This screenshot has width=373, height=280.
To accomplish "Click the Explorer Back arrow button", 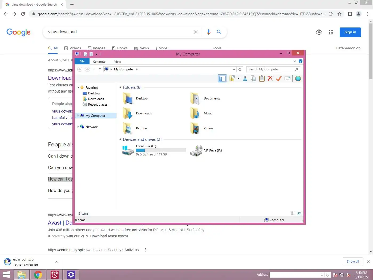I will (80, 69).
